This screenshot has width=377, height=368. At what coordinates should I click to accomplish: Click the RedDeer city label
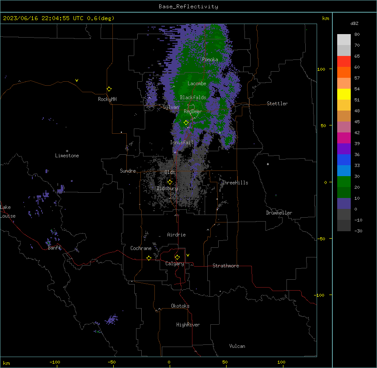(x=193, y=111)
